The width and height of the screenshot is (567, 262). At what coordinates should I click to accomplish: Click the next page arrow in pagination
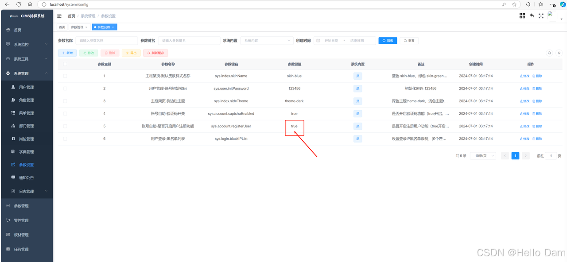[x=526, y=156]
